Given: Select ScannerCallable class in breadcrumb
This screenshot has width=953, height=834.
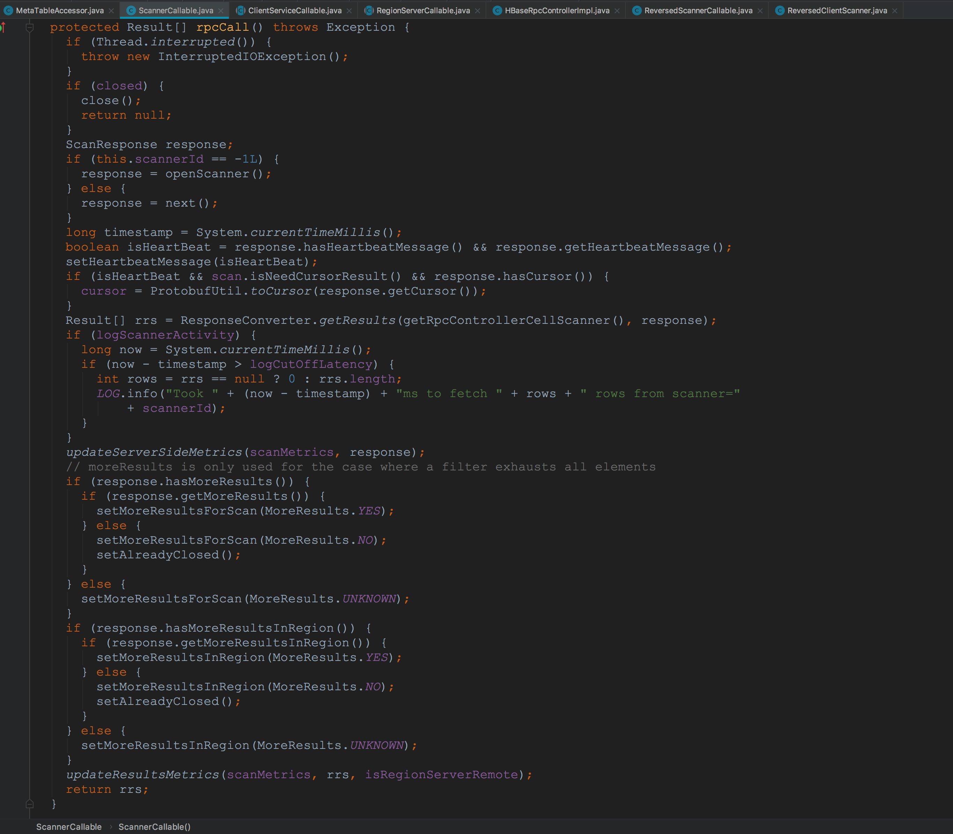Looking at the screenshot, I should 69,827.
